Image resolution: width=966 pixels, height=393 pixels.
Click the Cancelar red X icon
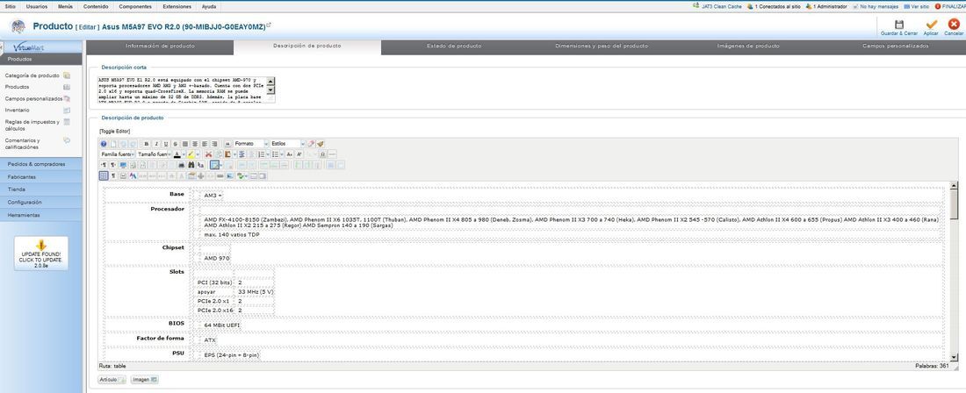point(954,24)
